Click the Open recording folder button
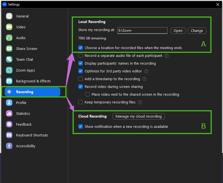This screenshot has height=183, width=223. (178, 30)
